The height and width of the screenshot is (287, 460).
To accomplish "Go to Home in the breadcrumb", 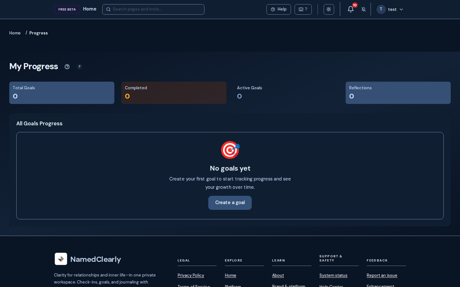I will (15, 33).
